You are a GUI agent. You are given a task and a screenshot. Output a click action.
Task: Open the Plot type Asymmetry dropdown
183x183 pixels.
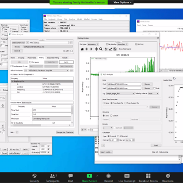pyautogui.click(x=93, y=44)
